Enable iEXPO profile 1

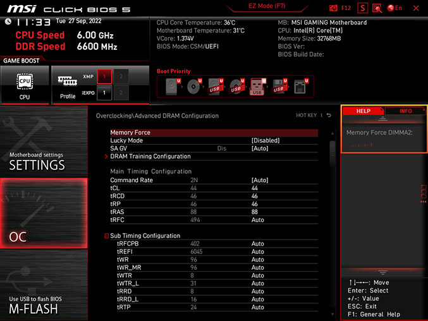point(104,93)
